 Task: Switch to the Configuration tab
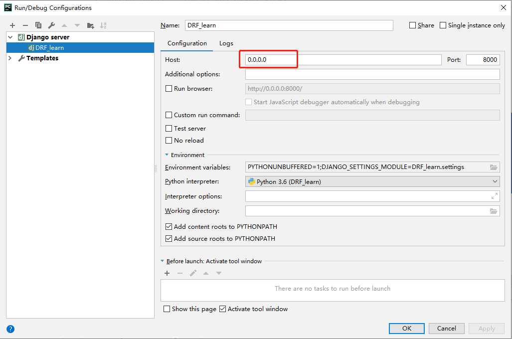(x=187, y=43)
